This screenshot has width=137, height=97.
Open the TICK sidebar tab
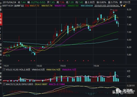[x=1, y=33]
